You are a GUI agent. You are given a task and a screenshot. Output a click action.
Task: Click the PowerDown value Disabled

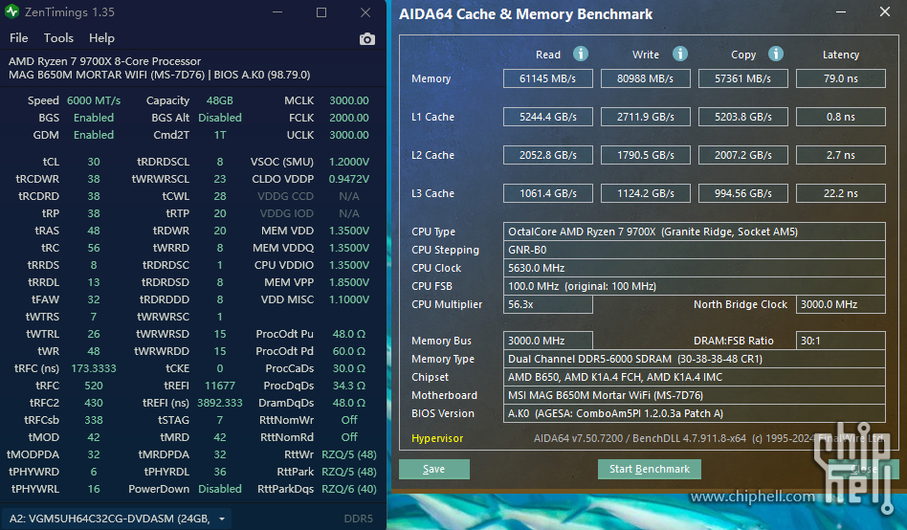220,489
